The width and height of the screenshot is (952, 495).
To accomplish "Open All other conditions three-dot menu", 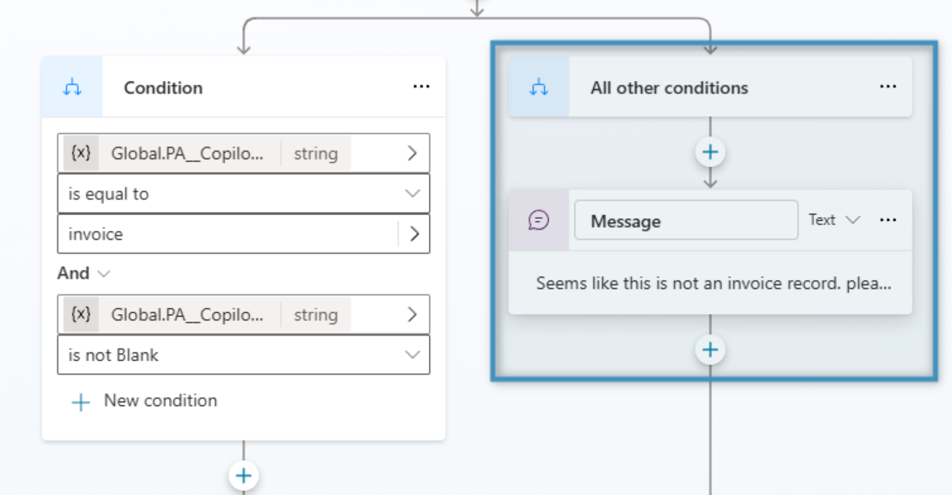I will 888,86.
